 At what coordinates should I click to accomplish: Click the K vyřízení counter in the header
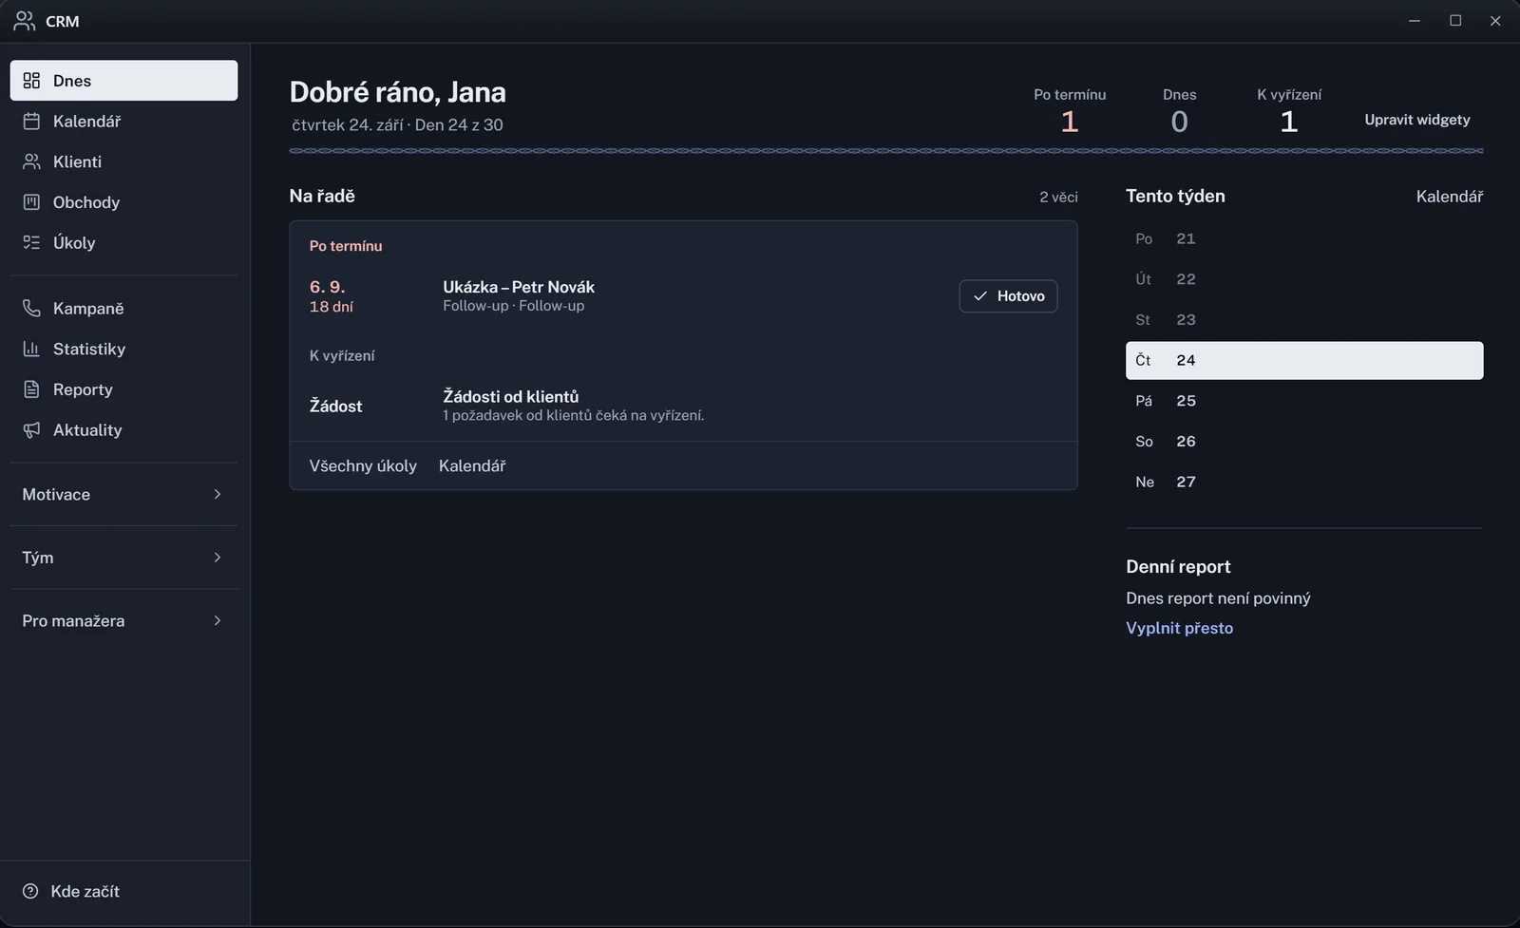(x=1289, y=113)
